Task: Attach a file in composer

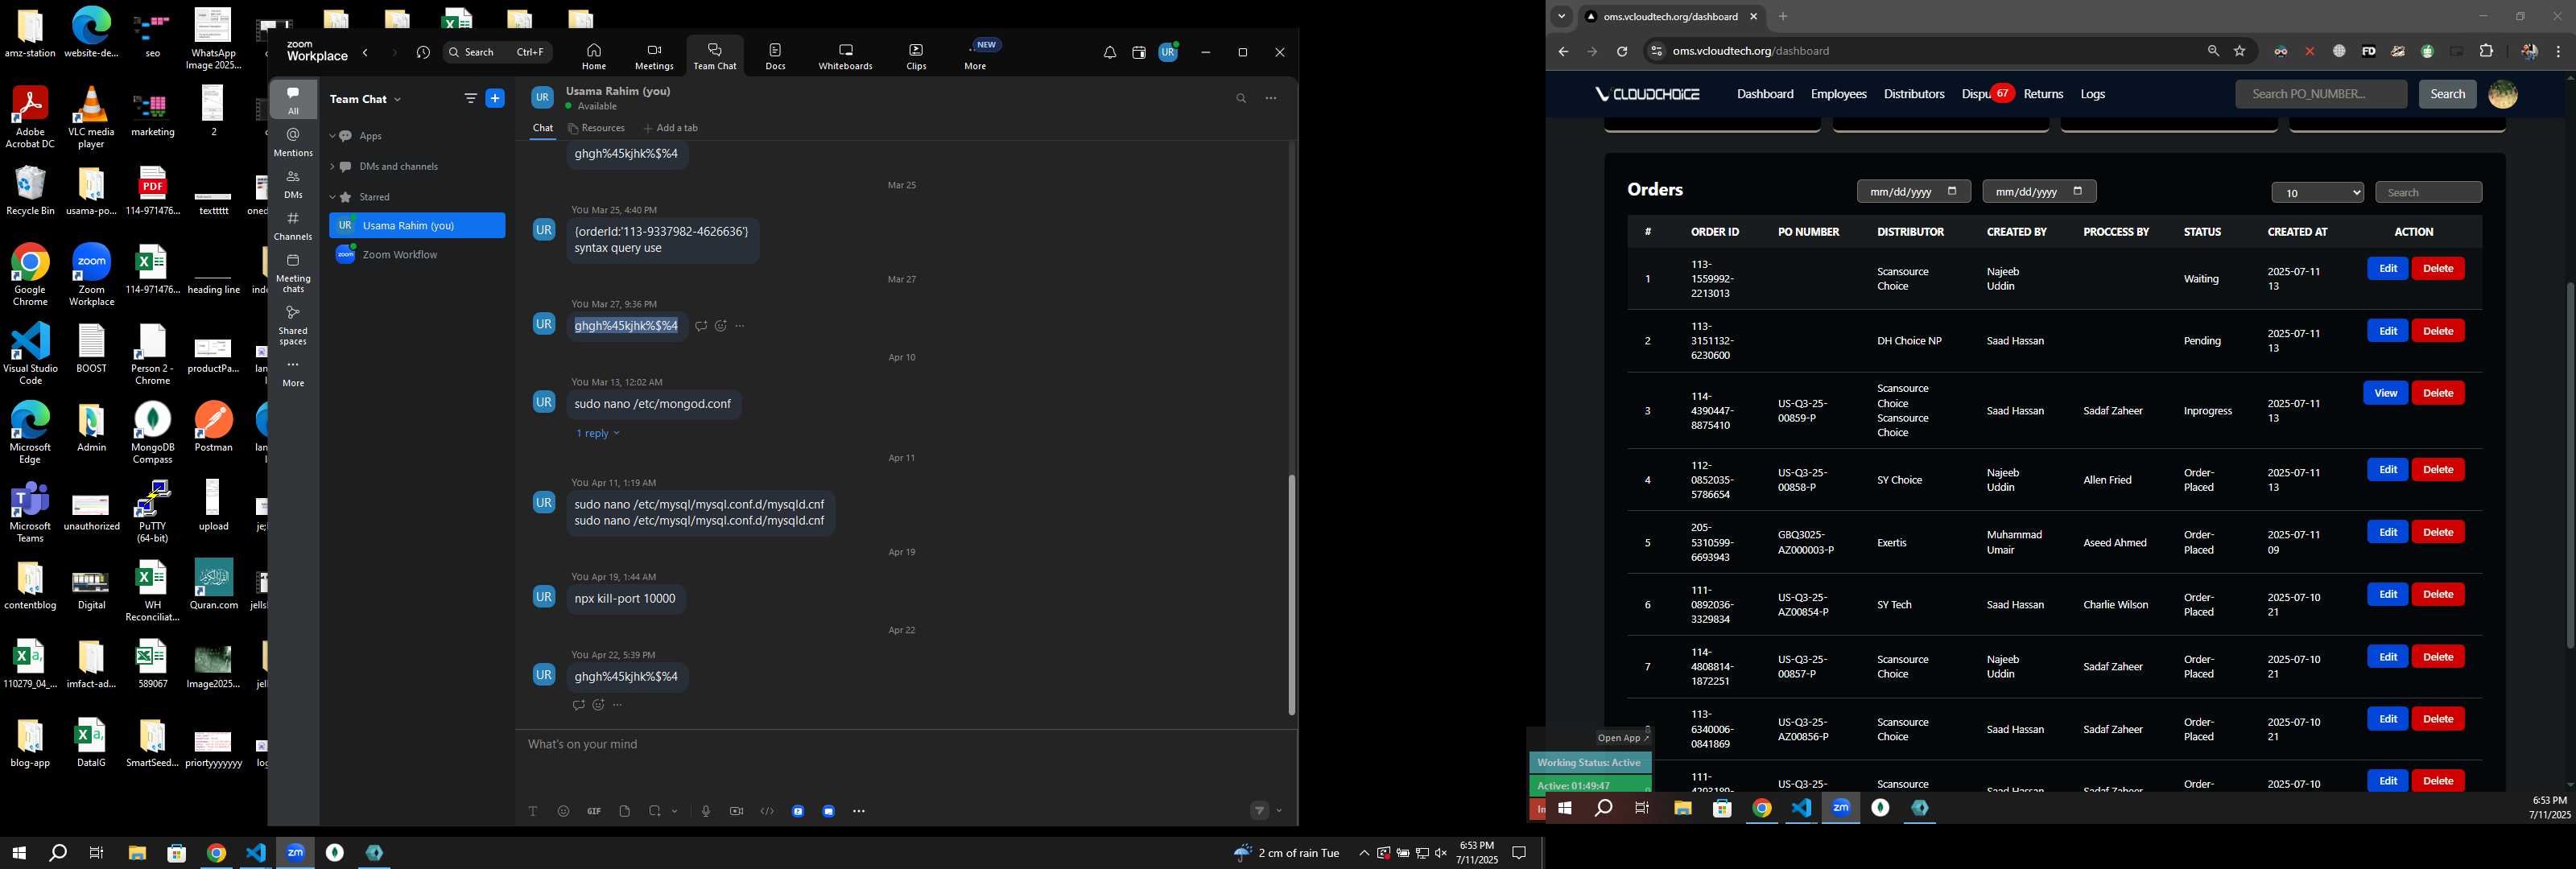Action: pos(624,811)
